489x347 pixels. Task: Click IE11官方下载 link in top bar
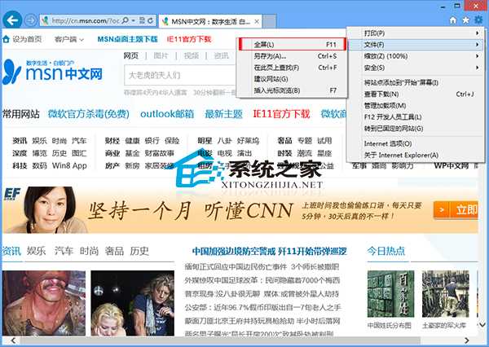pos(189,39)
